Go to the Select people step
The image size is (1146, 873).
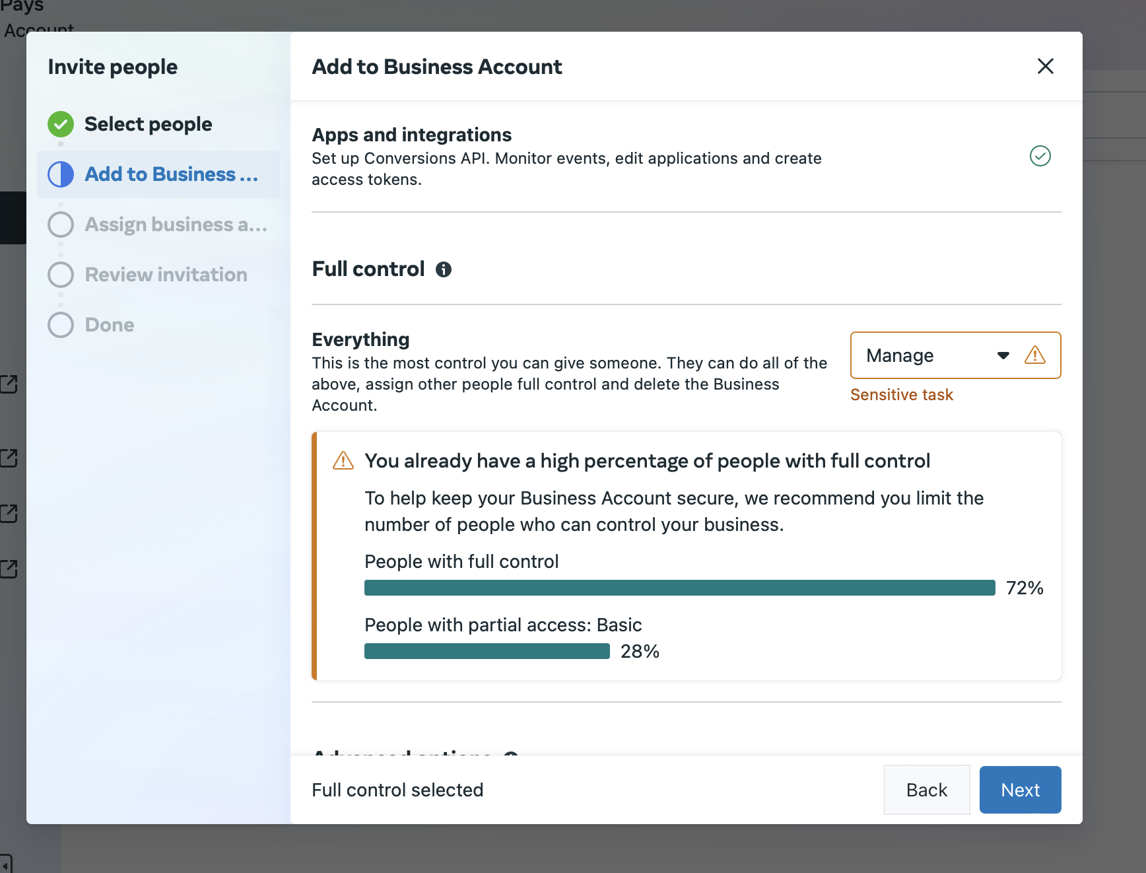[x=148, y=124]
